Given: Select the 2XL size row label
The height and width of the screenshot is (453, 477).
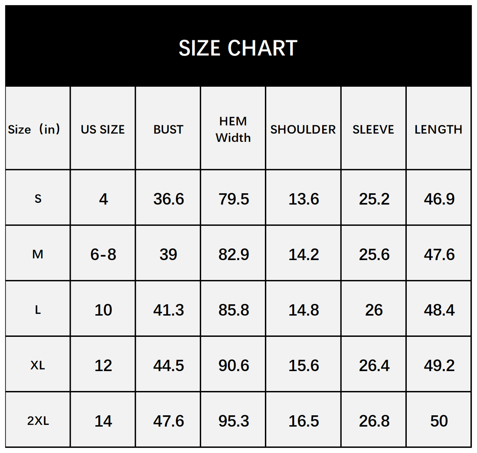Looking at the screenshot, I should point(38,420).
